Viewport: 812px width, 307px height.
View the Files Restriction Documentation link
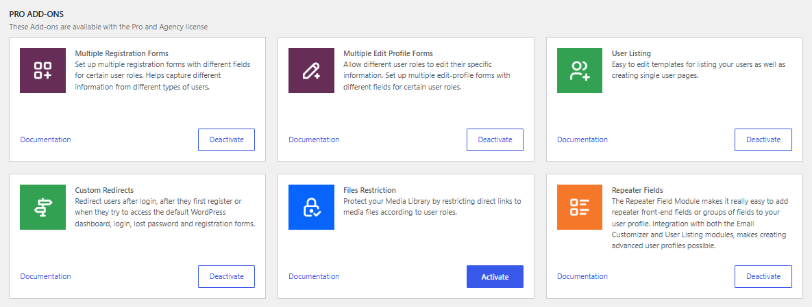314,276
